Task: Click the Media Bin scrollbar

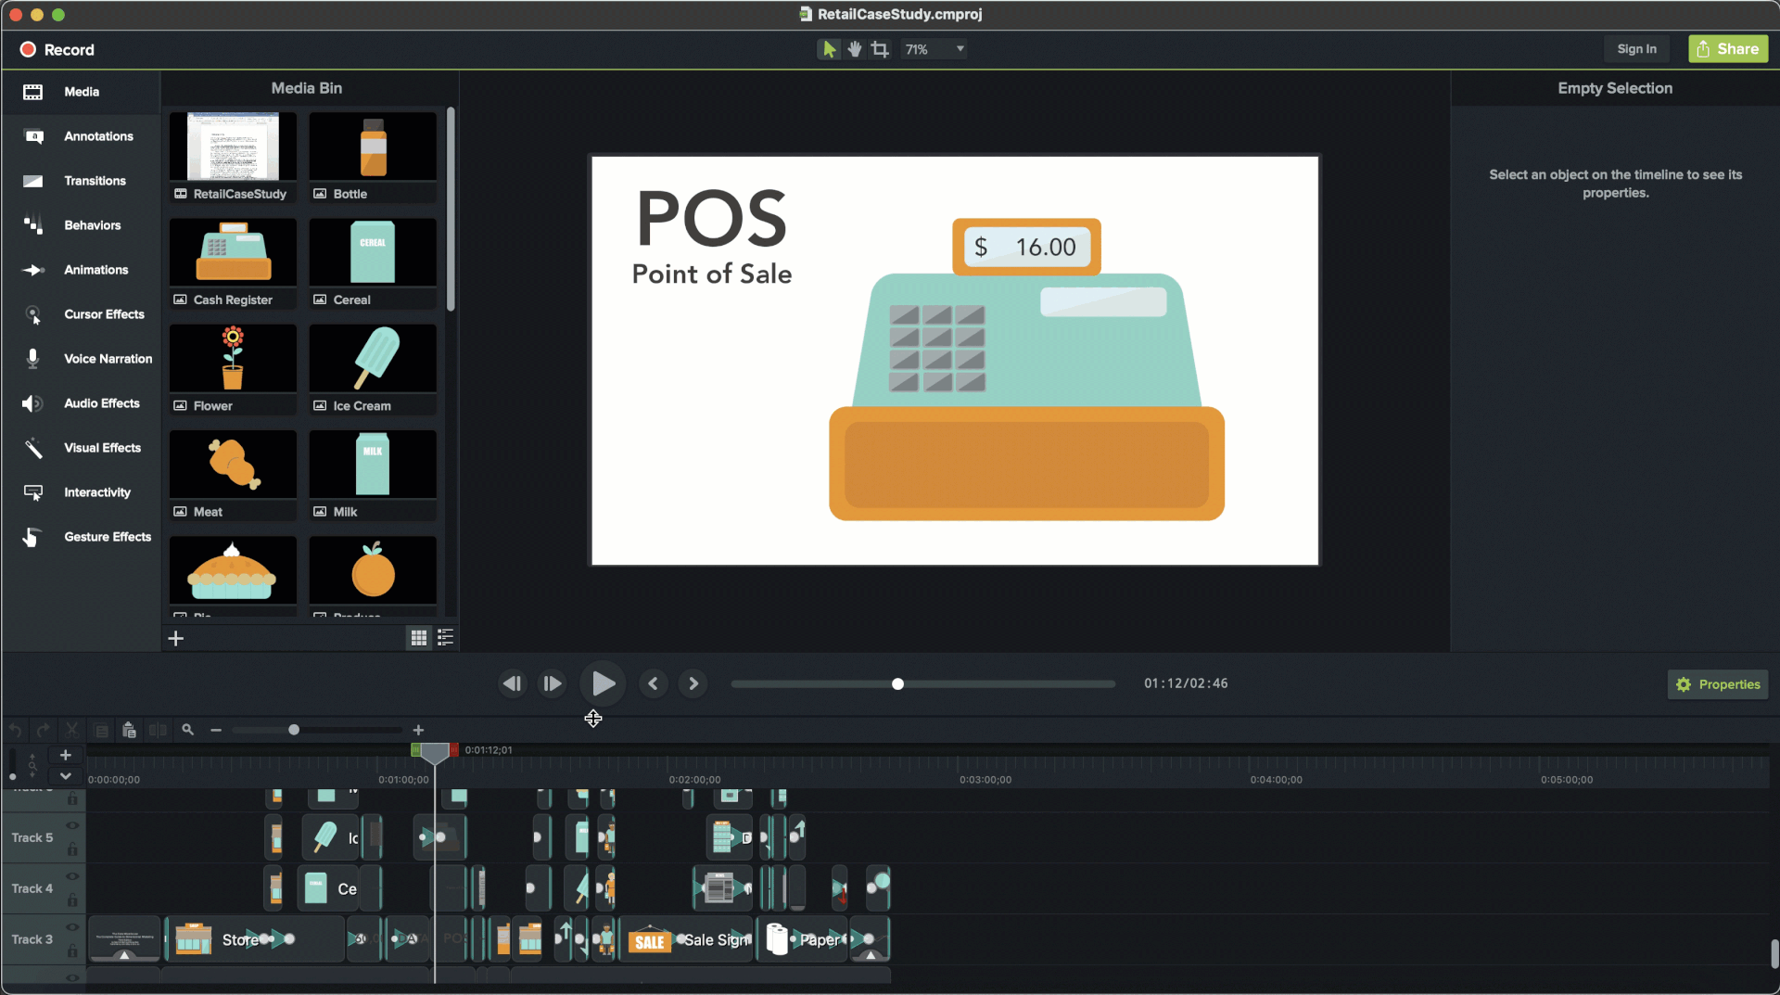Action: click(451, 210)
